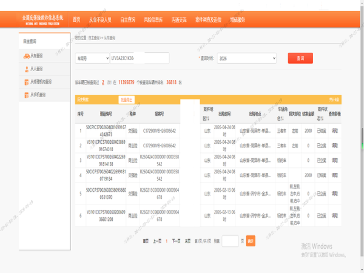The height and width of the screenshot is (273, 364).
Task: Open 案件调查及追偿 menu
Action: [208, 20]
